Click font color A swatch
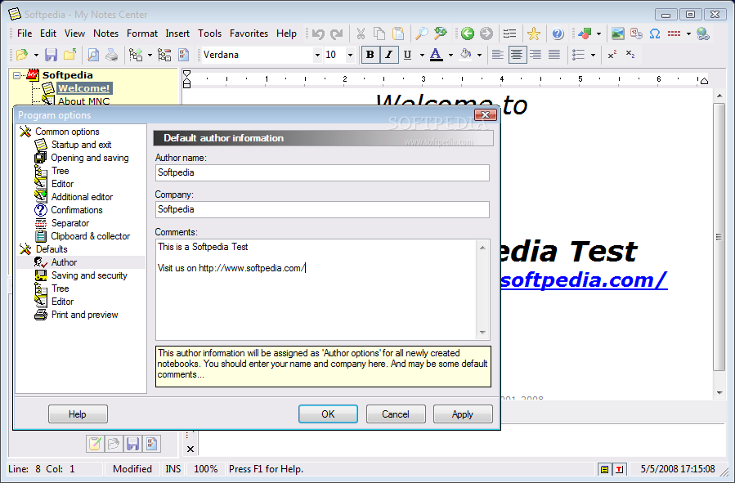The width and height of the screenshot is (735, 483). [436, 55]
